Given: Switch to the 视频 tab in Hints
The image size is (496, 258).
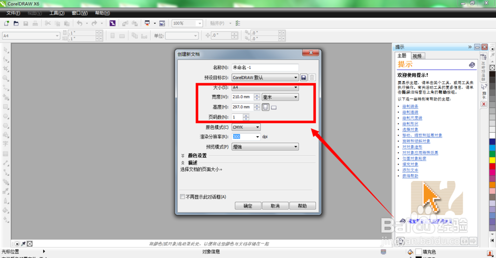Looking at the screenshot, I should click(x=417, y=56).
